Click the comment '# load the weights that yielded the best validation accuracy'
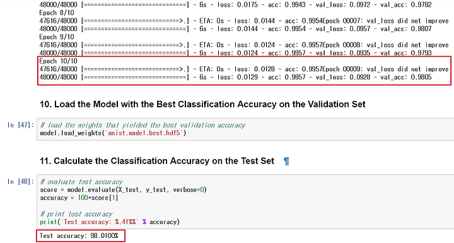This screenshot has height=243, width=454. click(143, 125)
